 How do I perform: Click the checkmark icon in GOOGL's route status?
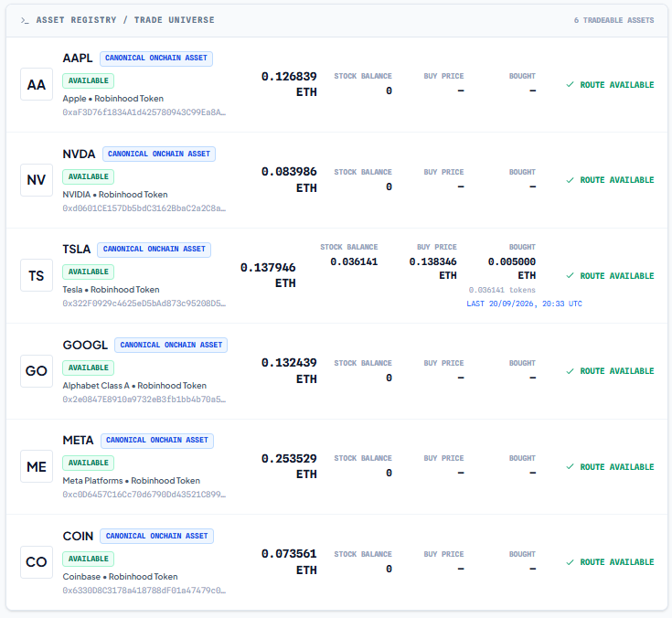[570, 371]
